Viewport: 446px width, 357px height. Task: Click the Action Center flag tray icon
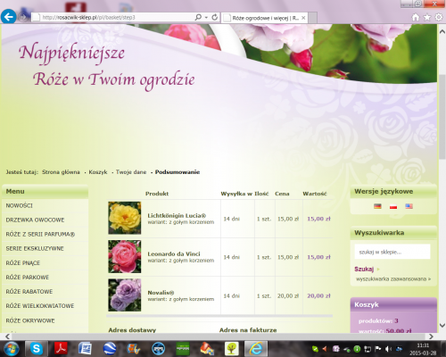(378, 349)
